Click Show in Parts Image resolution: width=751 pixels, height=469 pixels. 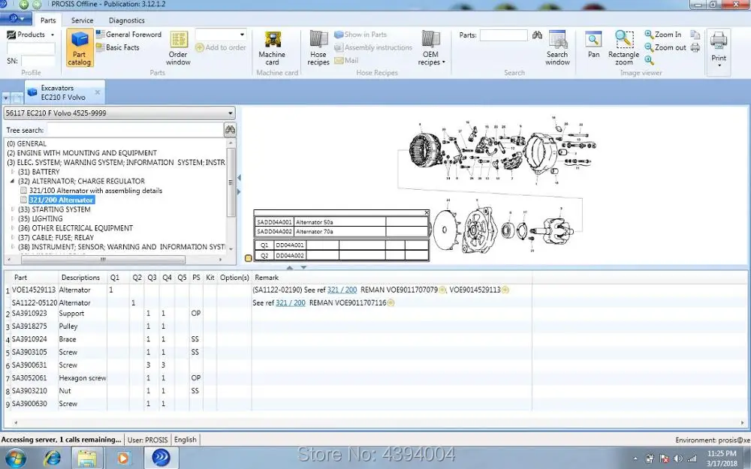(360, 35)
